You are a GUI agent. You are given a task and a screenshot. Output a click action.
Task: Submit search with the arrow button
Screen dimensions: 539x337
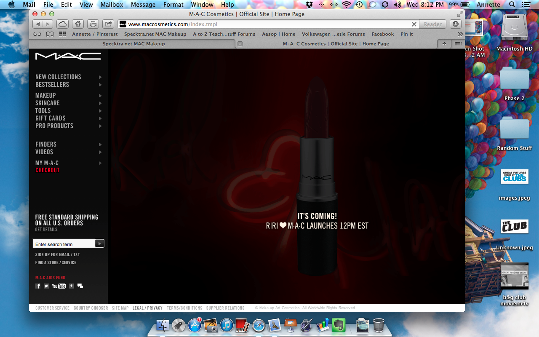(x=99, y=243)
